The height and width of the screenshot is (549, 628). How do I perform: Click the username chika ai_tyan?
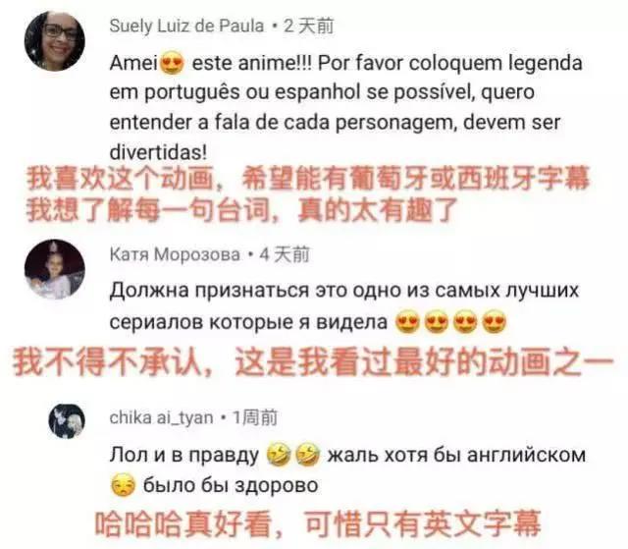click(x=161, y=418)
